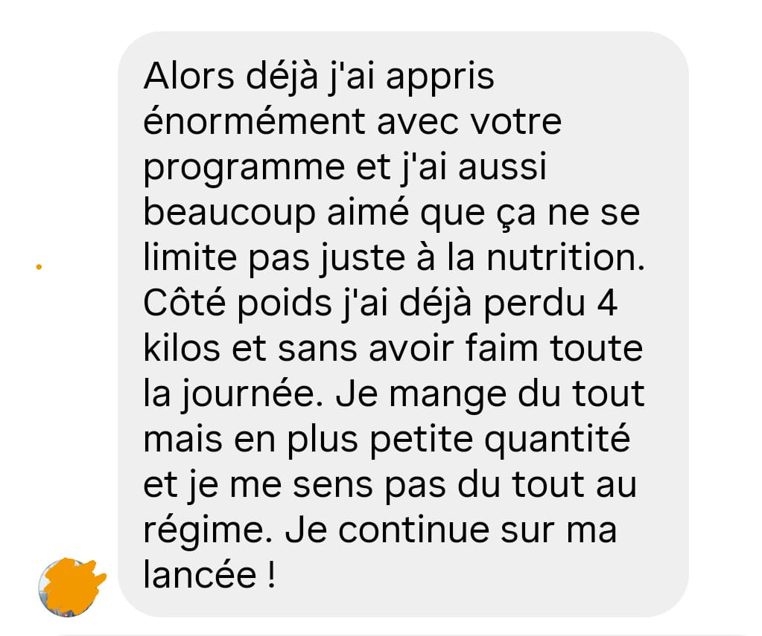Click the word "quantité" in the message

click(557, 440)
